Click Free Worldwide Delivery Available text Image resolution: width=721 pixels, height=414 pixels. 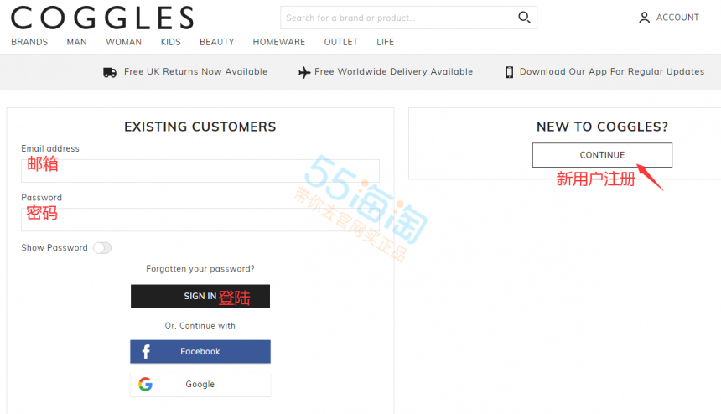(393, 72)
